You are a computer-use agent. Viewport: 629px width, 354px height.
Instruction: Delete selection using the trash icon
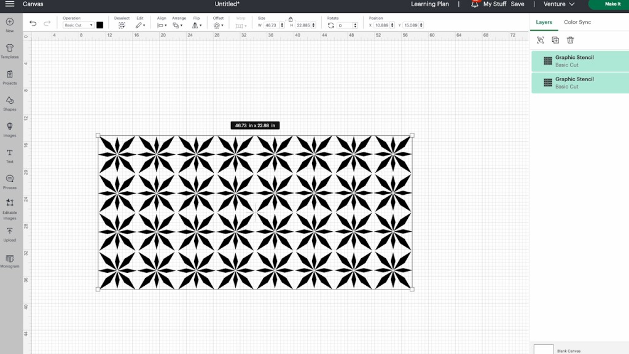coord(569,39)
